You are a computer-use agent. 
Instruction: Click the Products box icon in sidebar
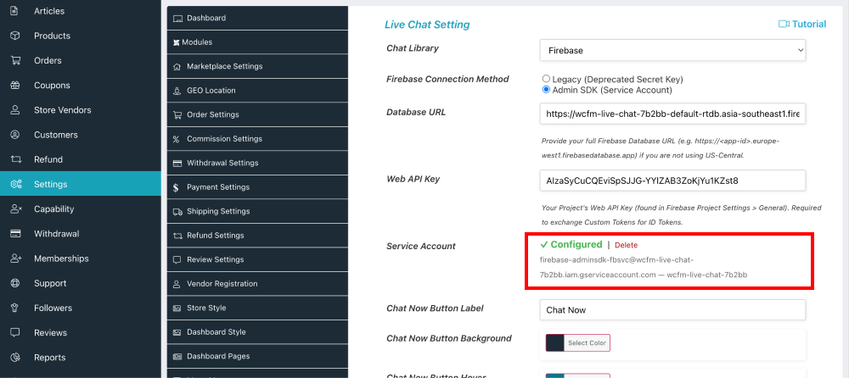coord(15,36)
